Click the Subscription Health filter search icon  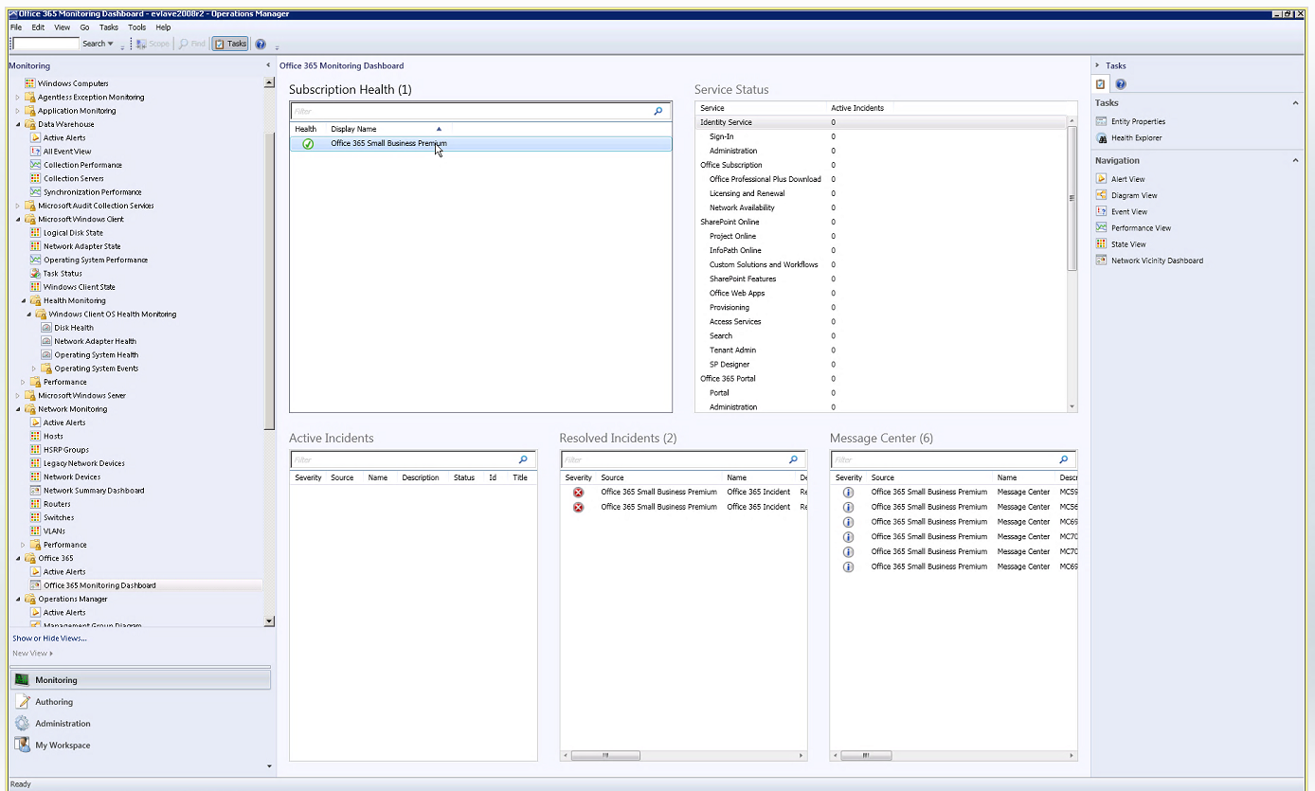[x=658, y=111]
